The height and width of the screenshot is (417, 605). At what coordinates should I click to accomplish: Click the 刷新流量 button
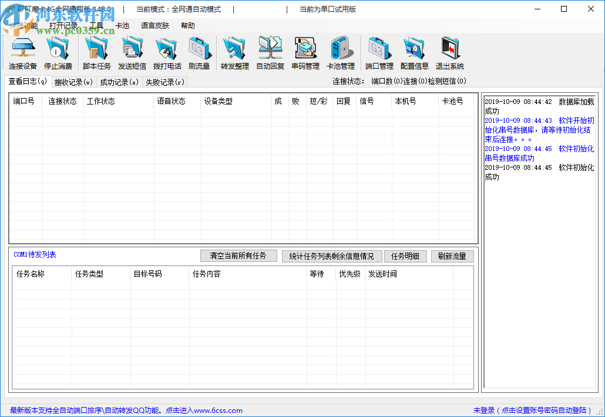[x=452, y=256]
